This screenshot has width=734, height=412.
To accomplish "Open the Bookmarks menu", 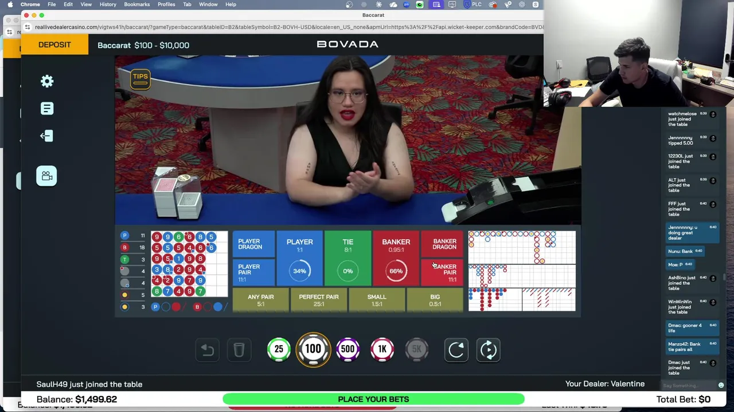I will 137,5.
